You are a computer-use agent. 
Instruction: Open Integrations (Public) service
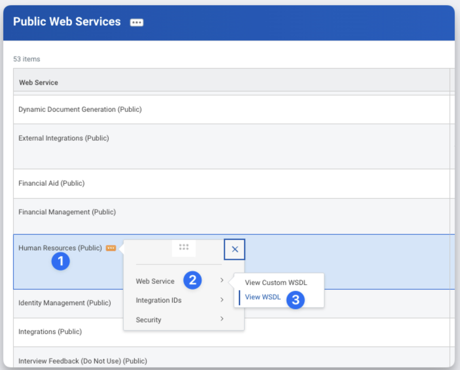coord(50,332)
